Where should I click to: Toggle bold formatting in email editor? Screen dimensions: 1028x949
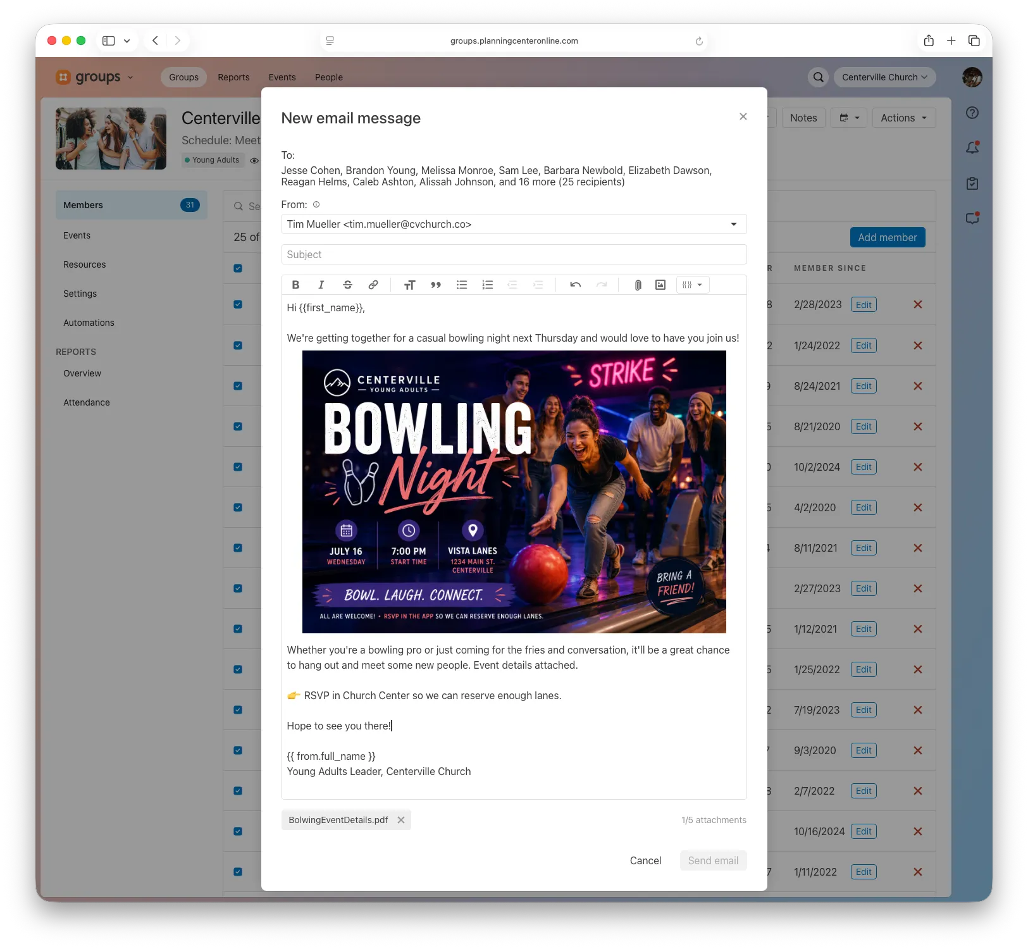tap(295, 285)
